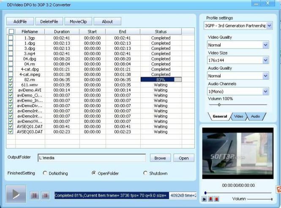281x208 pixels.
Task: Stop the preview player
Action: click(217, 199)
